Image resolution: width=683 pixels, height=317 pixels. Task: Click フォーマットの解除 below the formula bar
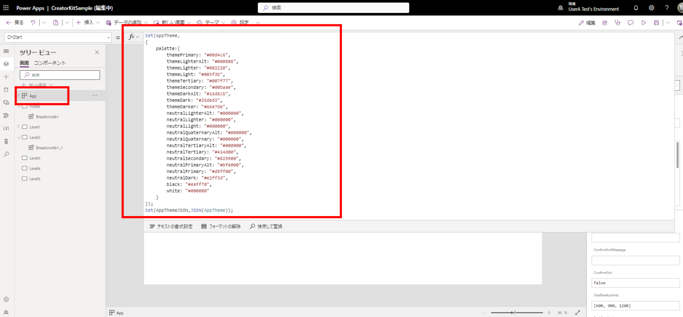221,226
